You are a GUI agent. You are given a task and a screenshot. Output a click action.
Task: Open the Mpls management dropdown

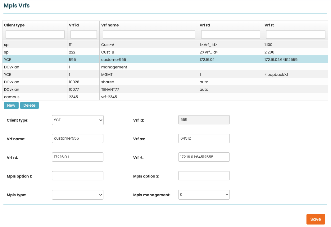pyautogui.click(x=204, y=195)
